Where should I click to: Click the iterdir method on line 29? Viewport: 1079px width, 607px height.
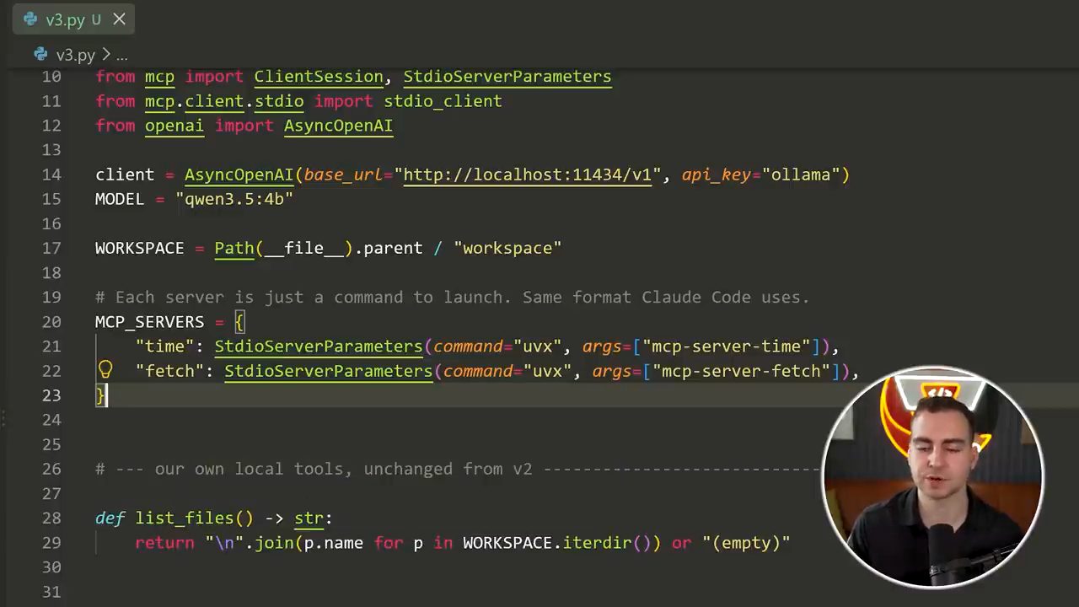(597, 543)
